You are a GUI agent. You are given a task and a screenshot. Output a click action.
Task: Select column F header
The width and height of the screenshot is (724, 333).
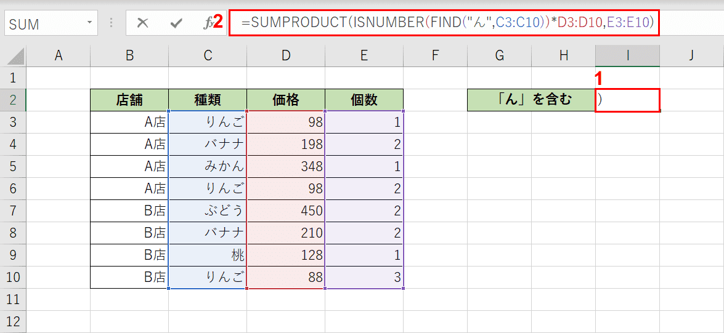click(435, 55)
